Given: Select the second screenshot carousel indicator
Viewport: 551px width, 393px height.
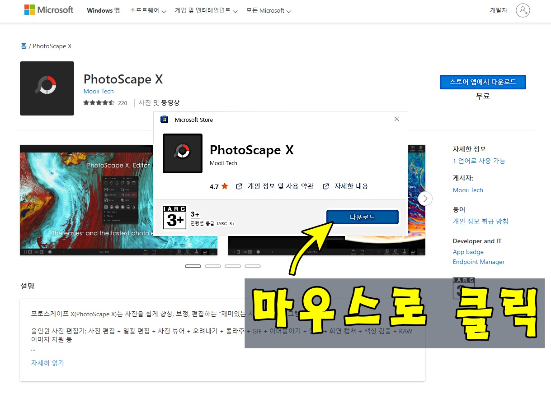Looking at the screenshot, I should click(213, 266).
